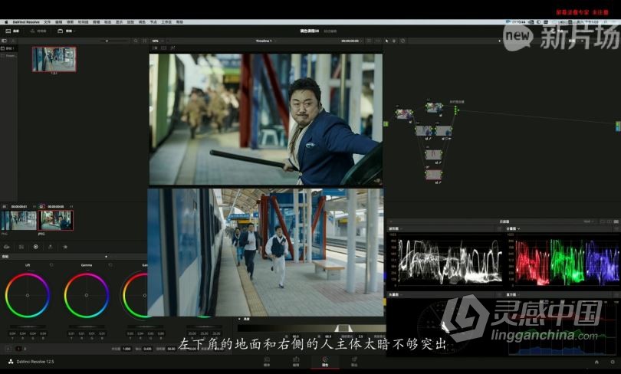Image resolution: width=621 pixels, height=374 pixels.
Task: Open project manager home icon
Action: (x=596, y=362)
